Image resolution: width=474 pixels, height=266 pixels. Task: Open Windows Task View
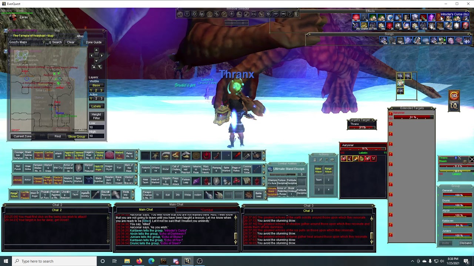pos(114,261)
